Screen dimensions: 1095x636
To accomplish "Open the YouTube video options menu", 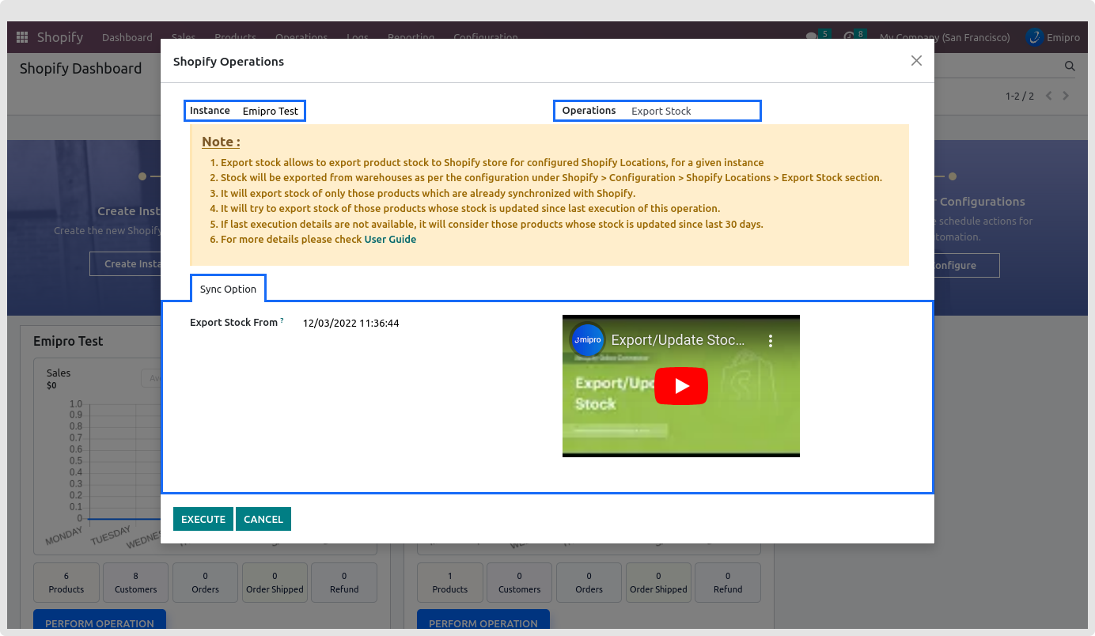I will [771, 340].
